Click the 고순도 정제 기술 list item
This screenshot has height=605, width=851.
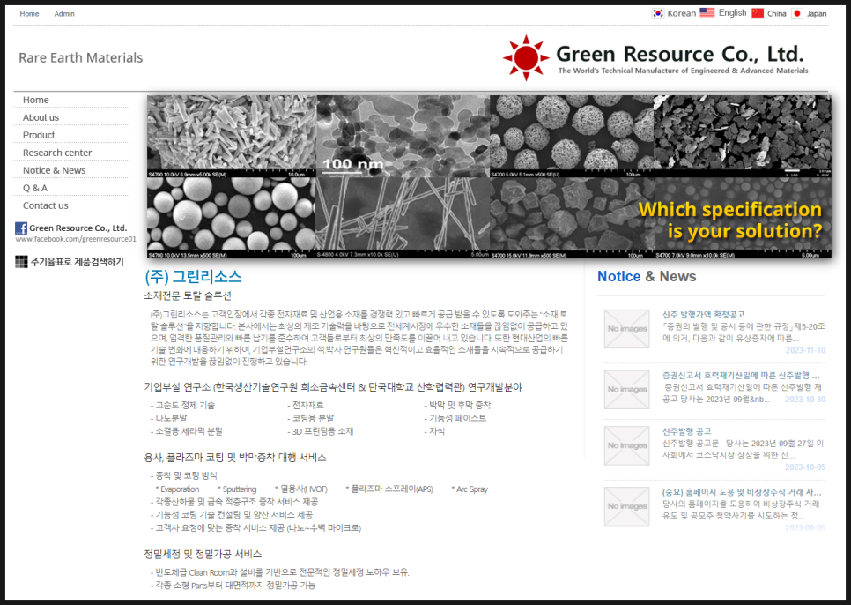(x=185, y=405)
